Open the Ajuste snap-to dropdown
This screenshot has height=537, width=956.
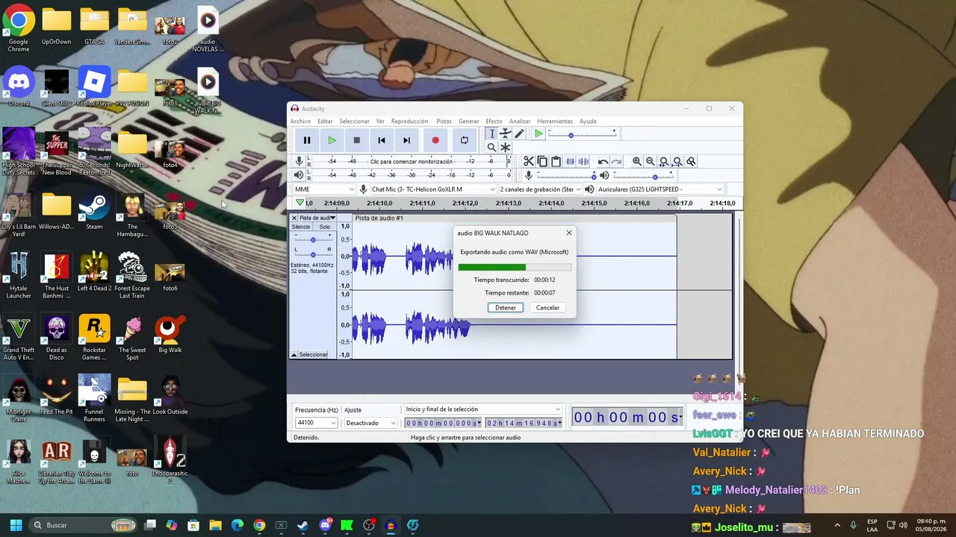[370, 423]
